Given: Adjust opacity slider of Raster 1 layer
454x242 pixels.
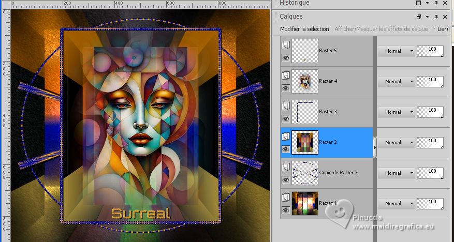Looking at the screenshot, I should coord(430,203).
